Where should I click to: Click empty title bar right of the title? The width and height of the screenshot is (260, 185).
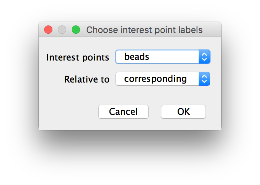pyautogui.click(x=212, y=30)
